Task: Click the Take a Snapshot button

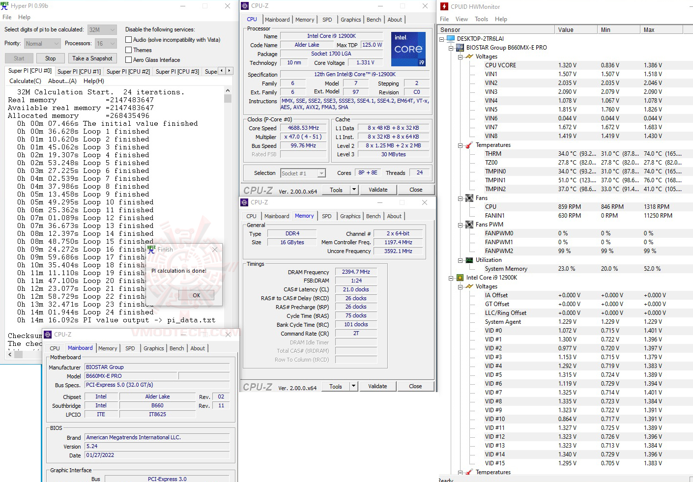Action: click(92, 58)
